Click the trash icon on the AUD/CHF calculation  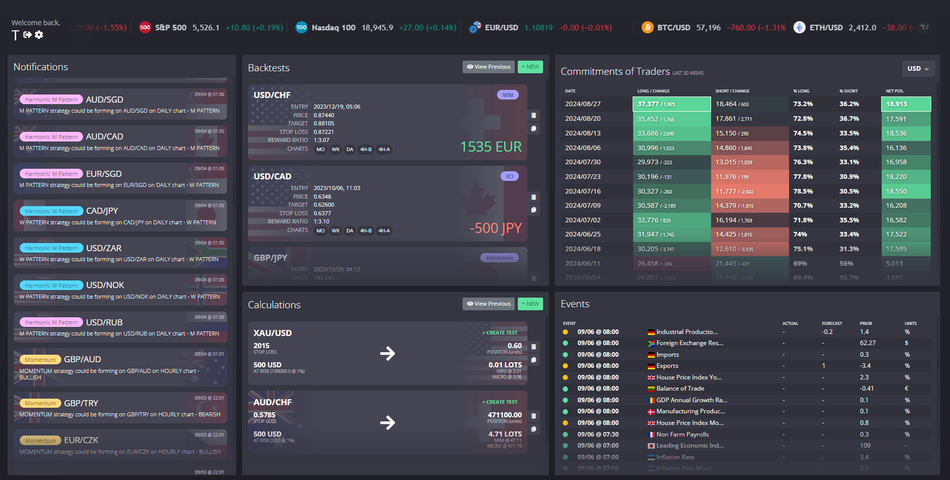tap(534, 415)
